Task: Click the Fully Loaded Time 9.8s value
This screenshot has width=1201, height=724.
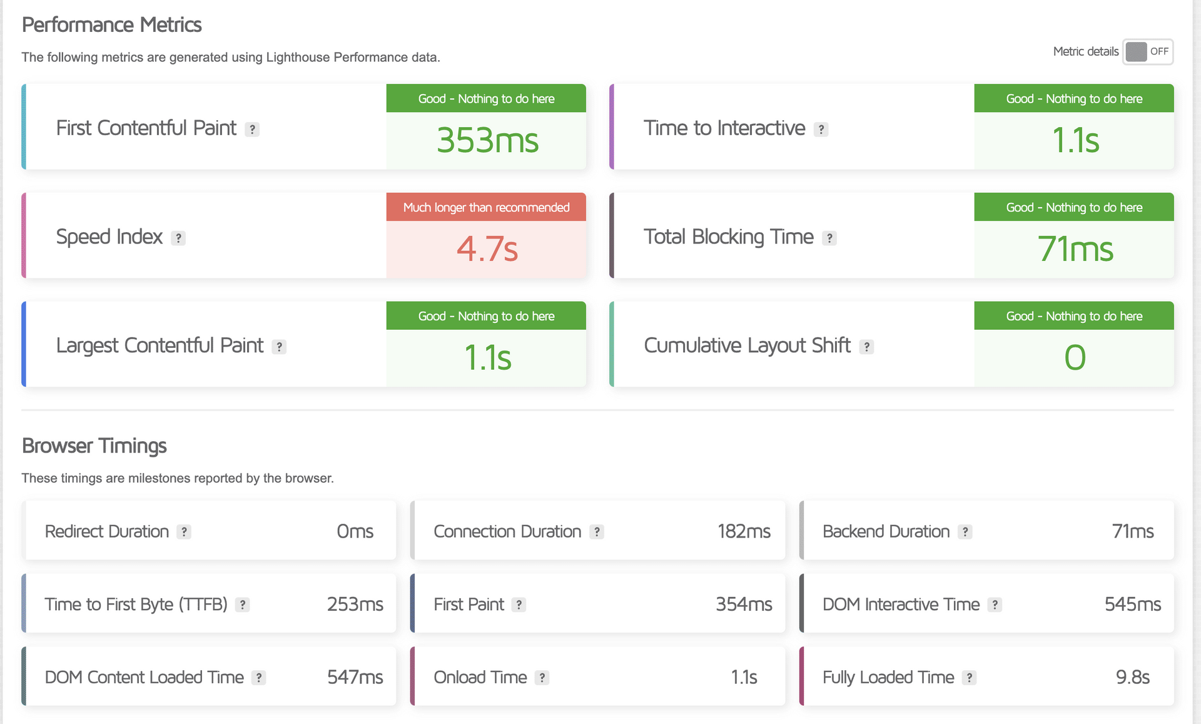Action: click(x=1132, y=677)
